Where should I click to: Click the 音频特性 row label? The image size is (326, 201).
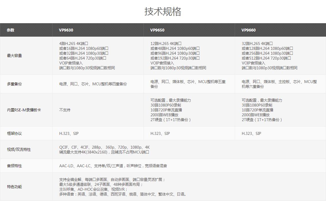pyautogui.click(x=14, y=166)
